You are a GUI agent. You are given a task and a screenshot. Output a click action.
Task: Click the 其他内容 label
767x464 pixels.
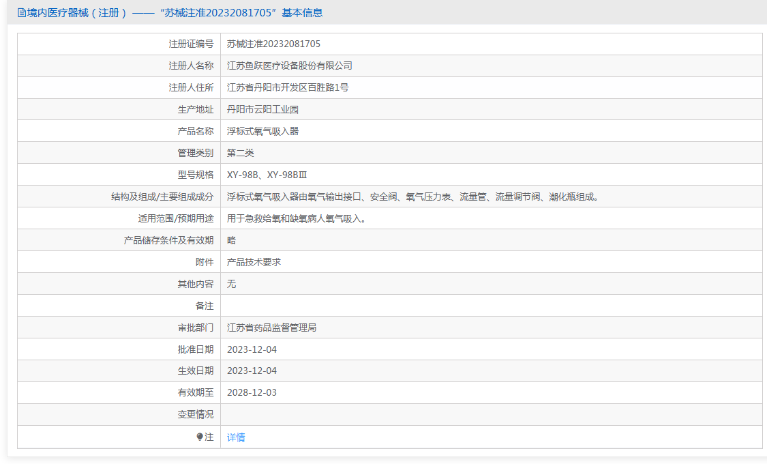pyautogui.click(x=196, y=284)
